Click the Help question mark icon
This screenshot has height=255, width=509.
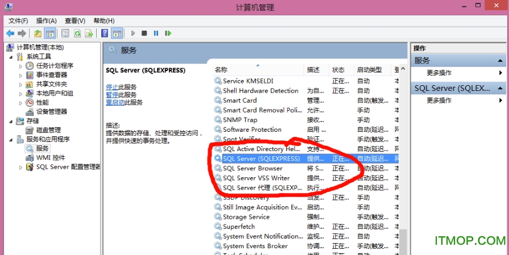(x=105, y=33)
